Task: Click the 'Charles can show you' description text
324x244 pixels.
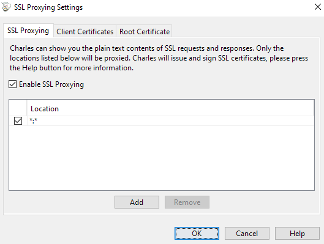Action: [x=159, y=58]
